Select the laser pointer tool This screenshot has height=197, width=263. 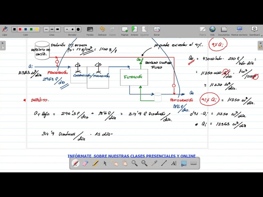coord(154,163)
